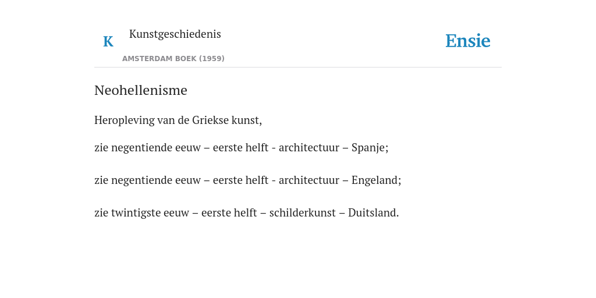The image size is (596, 298).
Task: Click negentiende eeuw in the Spanje line
Action: click(156, 147)
